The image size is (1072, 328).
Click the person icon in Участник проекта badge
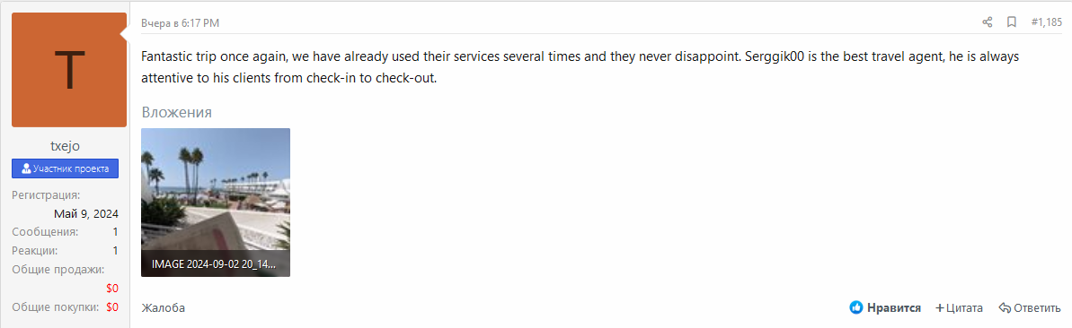coord(26,168)
